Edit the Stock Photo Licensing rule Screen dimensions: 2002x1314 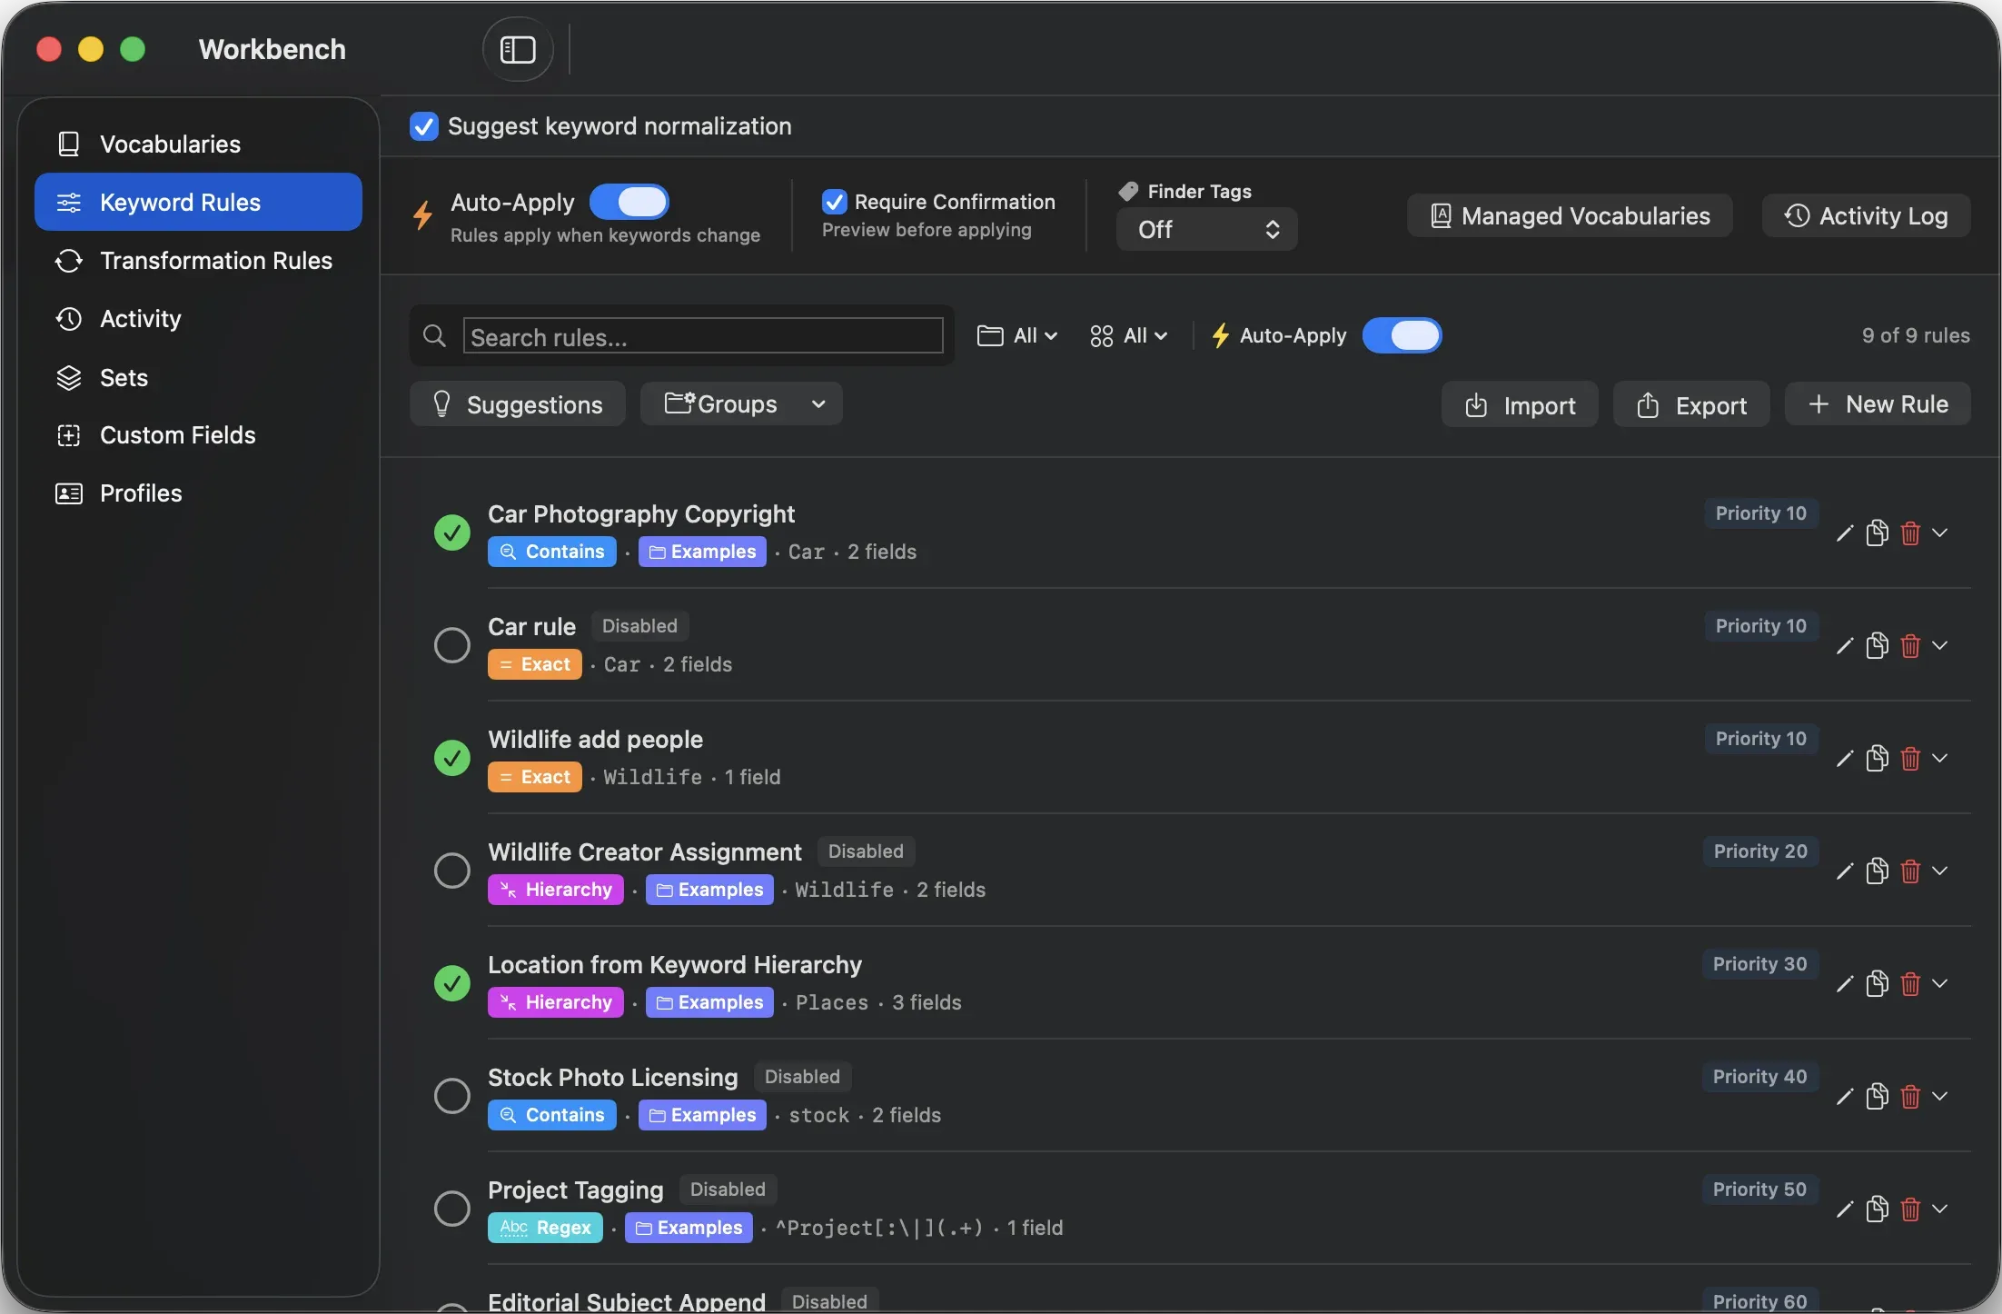tap(1844, 1097)
